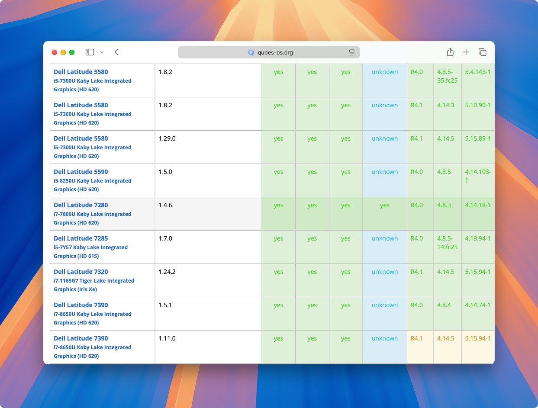Click Xen version 4.14.3

[x=446, y=105]
